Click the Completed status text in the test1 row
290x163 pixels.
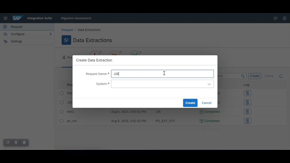212,111
